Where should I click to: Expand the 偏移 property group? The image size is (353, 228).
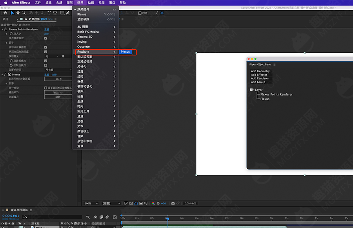(x=6, y=43)
